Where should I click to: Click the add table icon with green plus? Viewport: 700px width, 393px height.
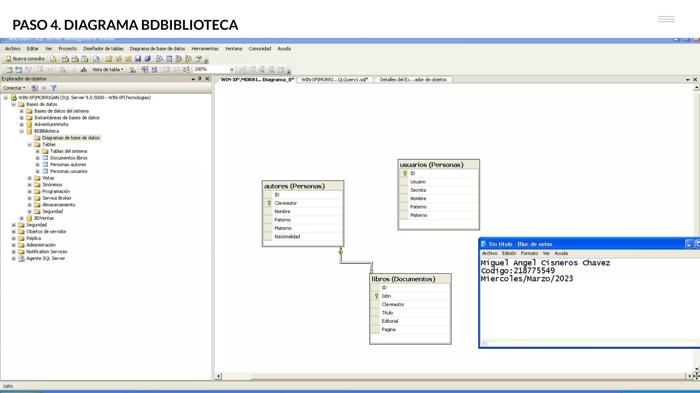point(18,70)
